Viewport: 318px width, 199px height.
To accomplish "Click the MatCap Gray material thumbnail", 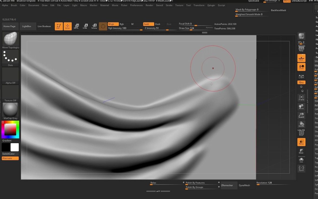I will click(x=10, y=110).
